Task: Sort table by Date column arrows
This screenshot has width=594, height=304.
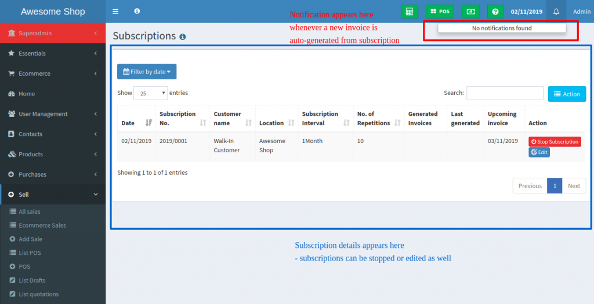Action: click(148, 123)
